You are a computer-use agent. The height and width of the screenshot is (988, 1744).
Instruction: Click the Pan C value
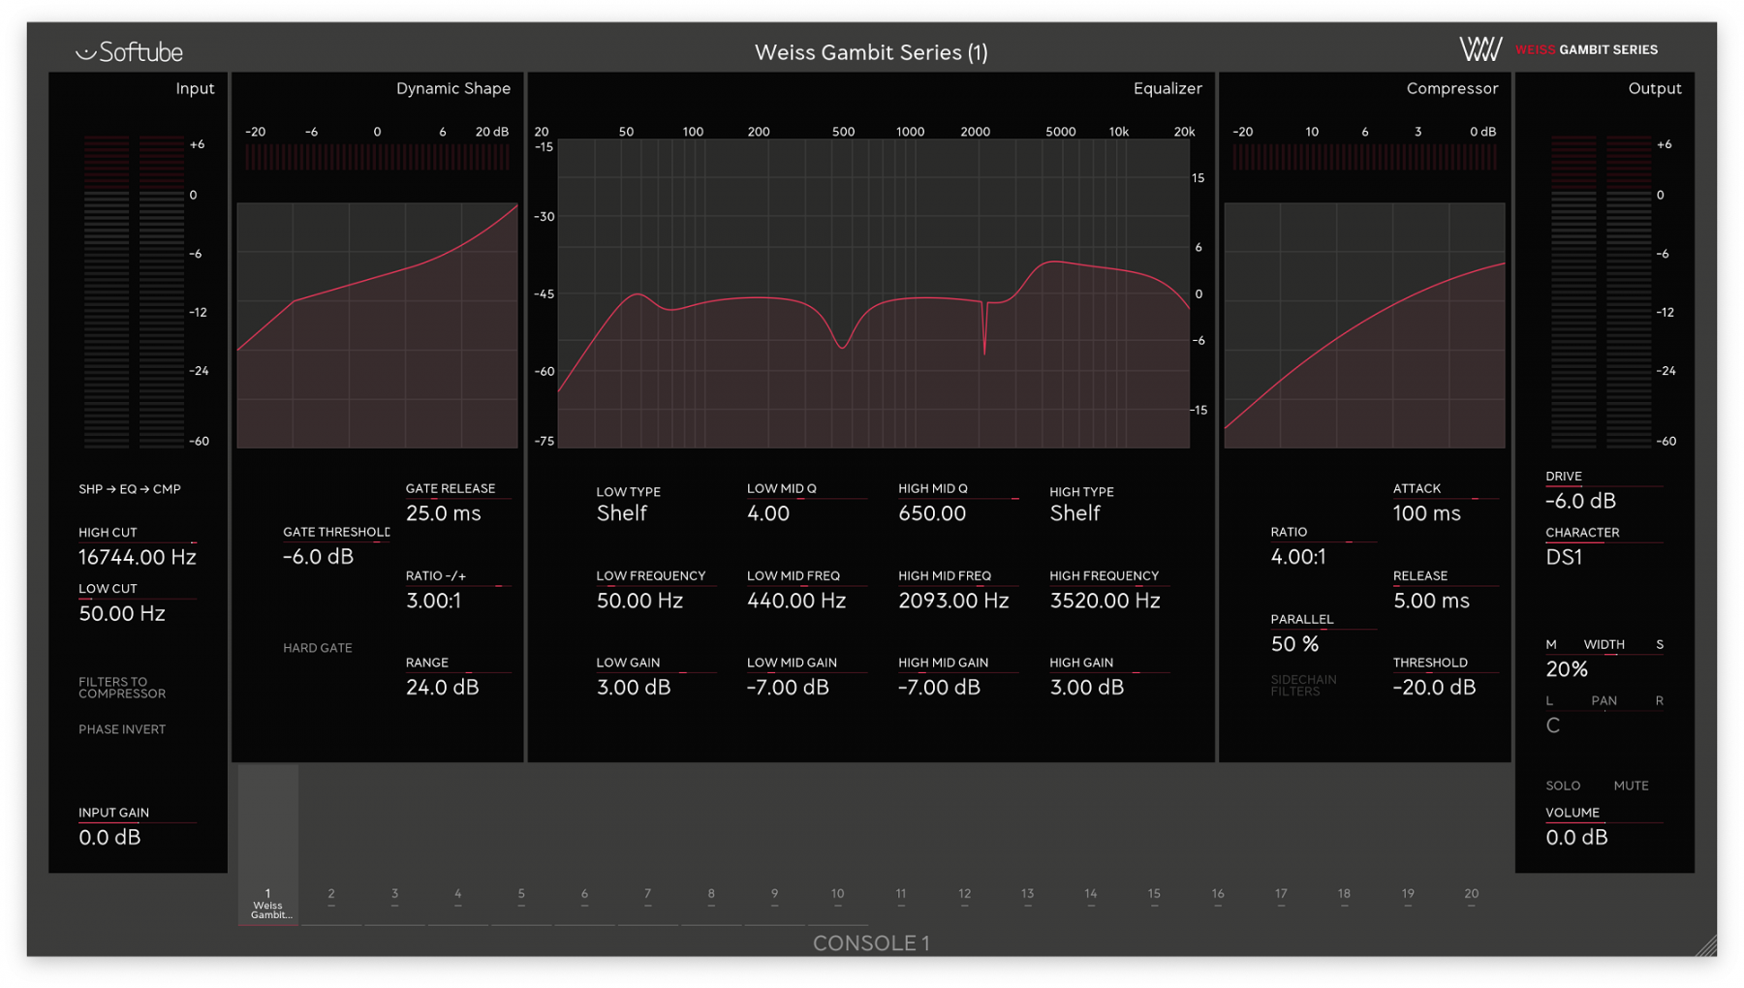tap(1553, 726)
